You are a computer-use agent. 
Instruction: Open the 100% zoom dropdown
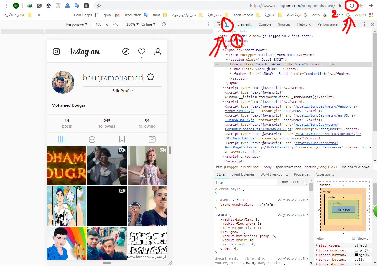point(133,24)
